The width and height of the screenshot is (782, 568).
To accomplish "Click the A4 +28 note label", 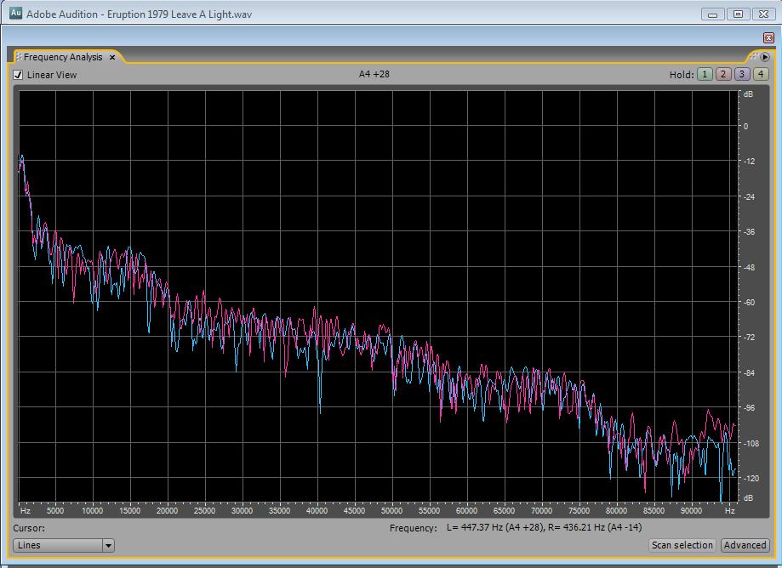I will 374,74.
